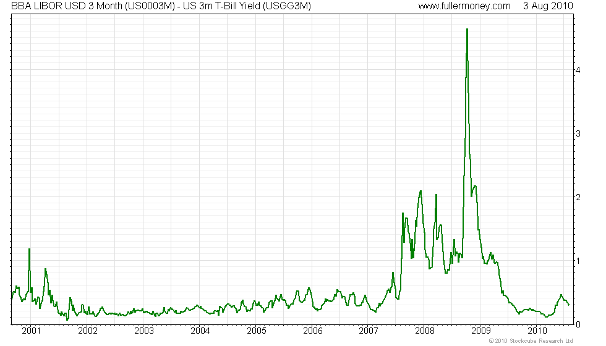Click the 2007 x-axis label

(369, 331)
